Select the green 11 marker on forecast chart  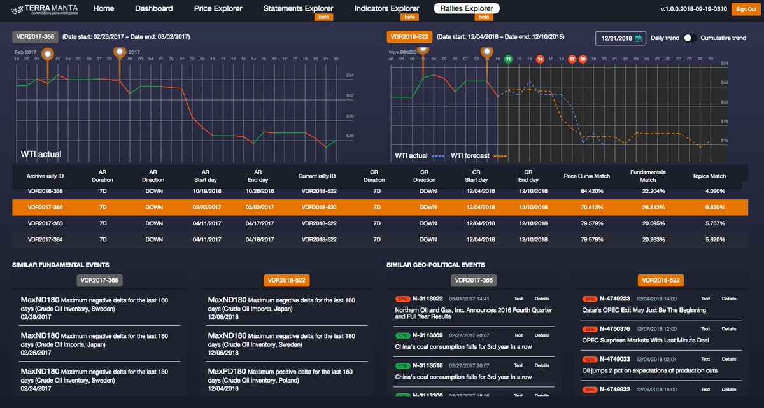point(507,59)
